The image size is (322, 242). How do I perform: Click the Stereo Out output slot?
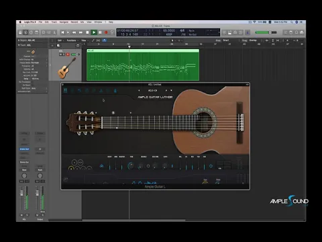[24, 162]
